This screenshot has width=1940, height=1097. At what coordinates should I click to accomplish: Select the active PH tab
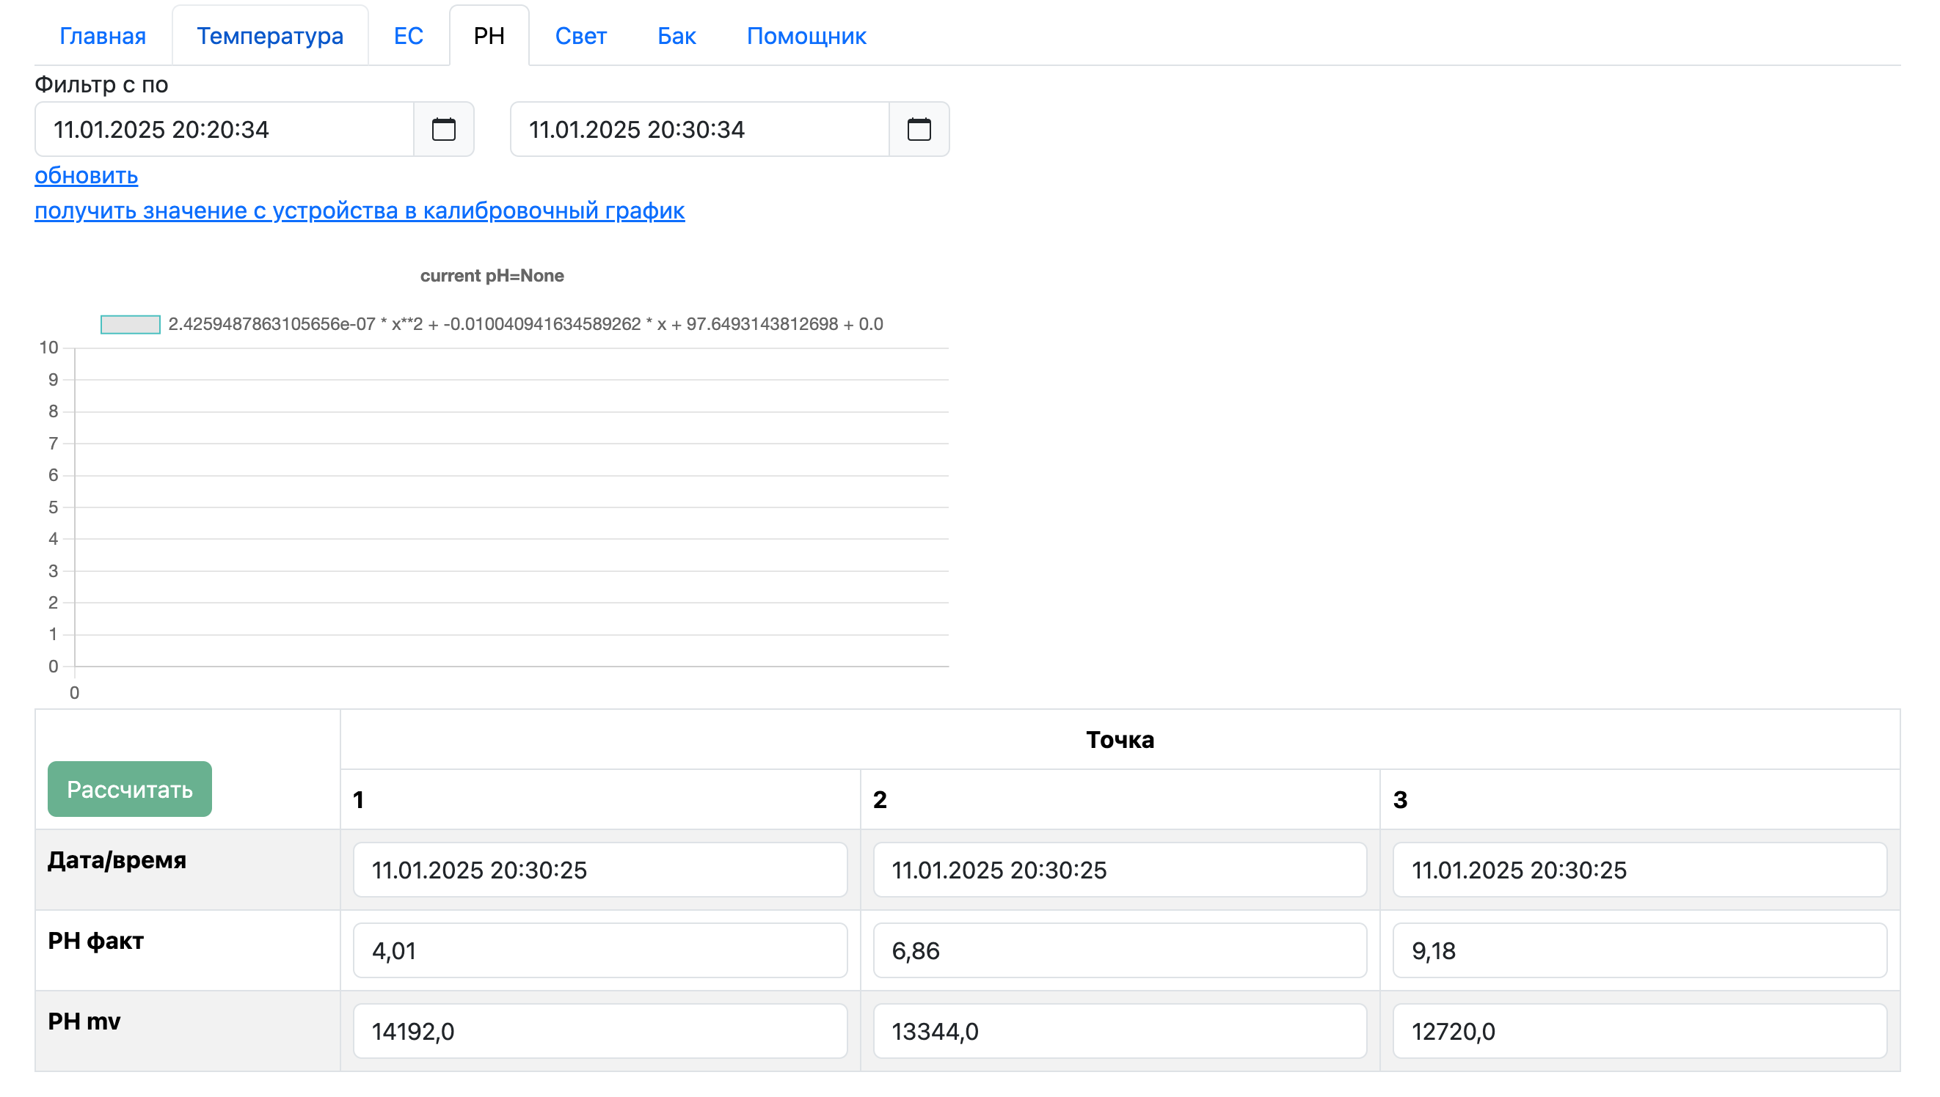(489, 36)
